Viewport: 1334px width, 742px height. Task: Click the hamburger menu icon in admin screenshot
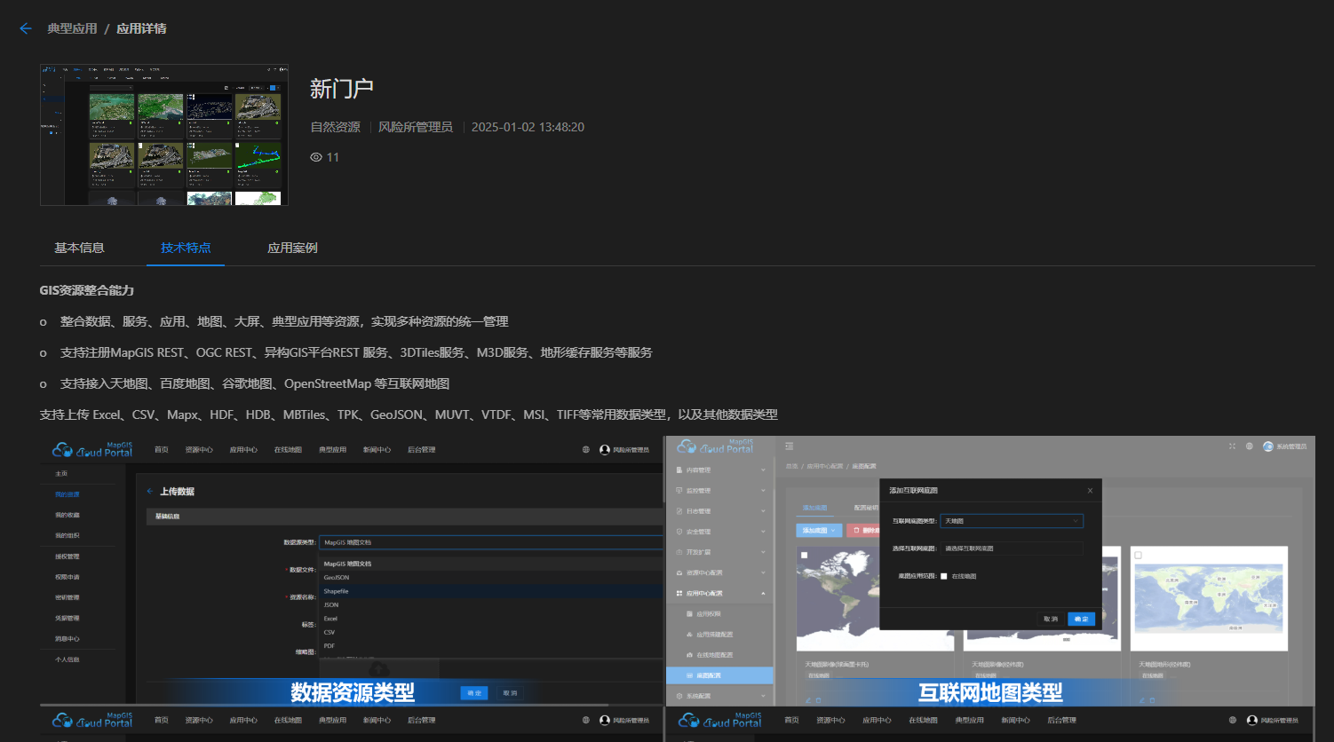pos(790,446)
